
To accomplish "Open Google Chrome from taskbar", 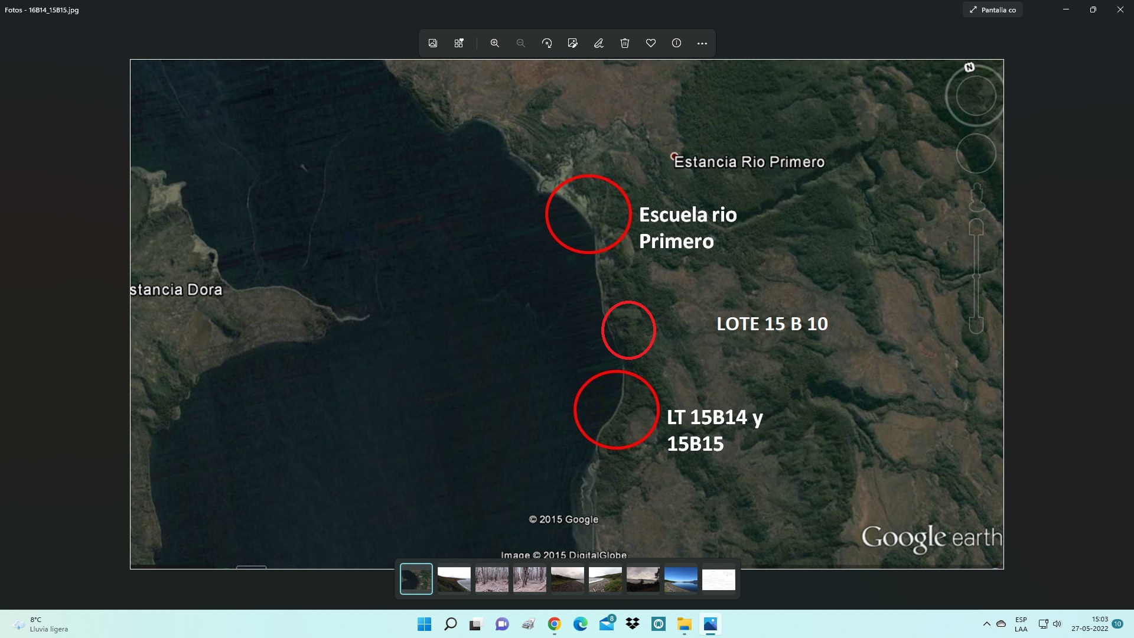I will tap(554, 624).
